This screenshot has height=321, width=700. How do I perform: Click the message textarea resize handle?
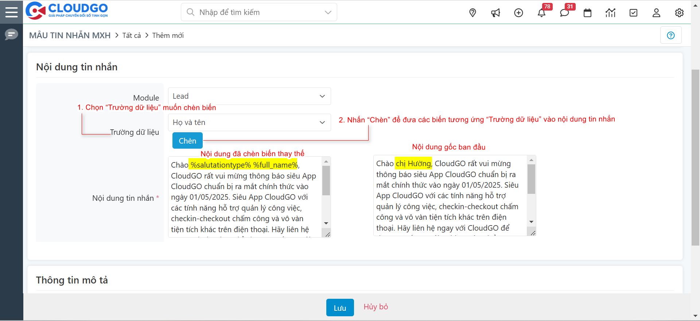tap(327, 234)
